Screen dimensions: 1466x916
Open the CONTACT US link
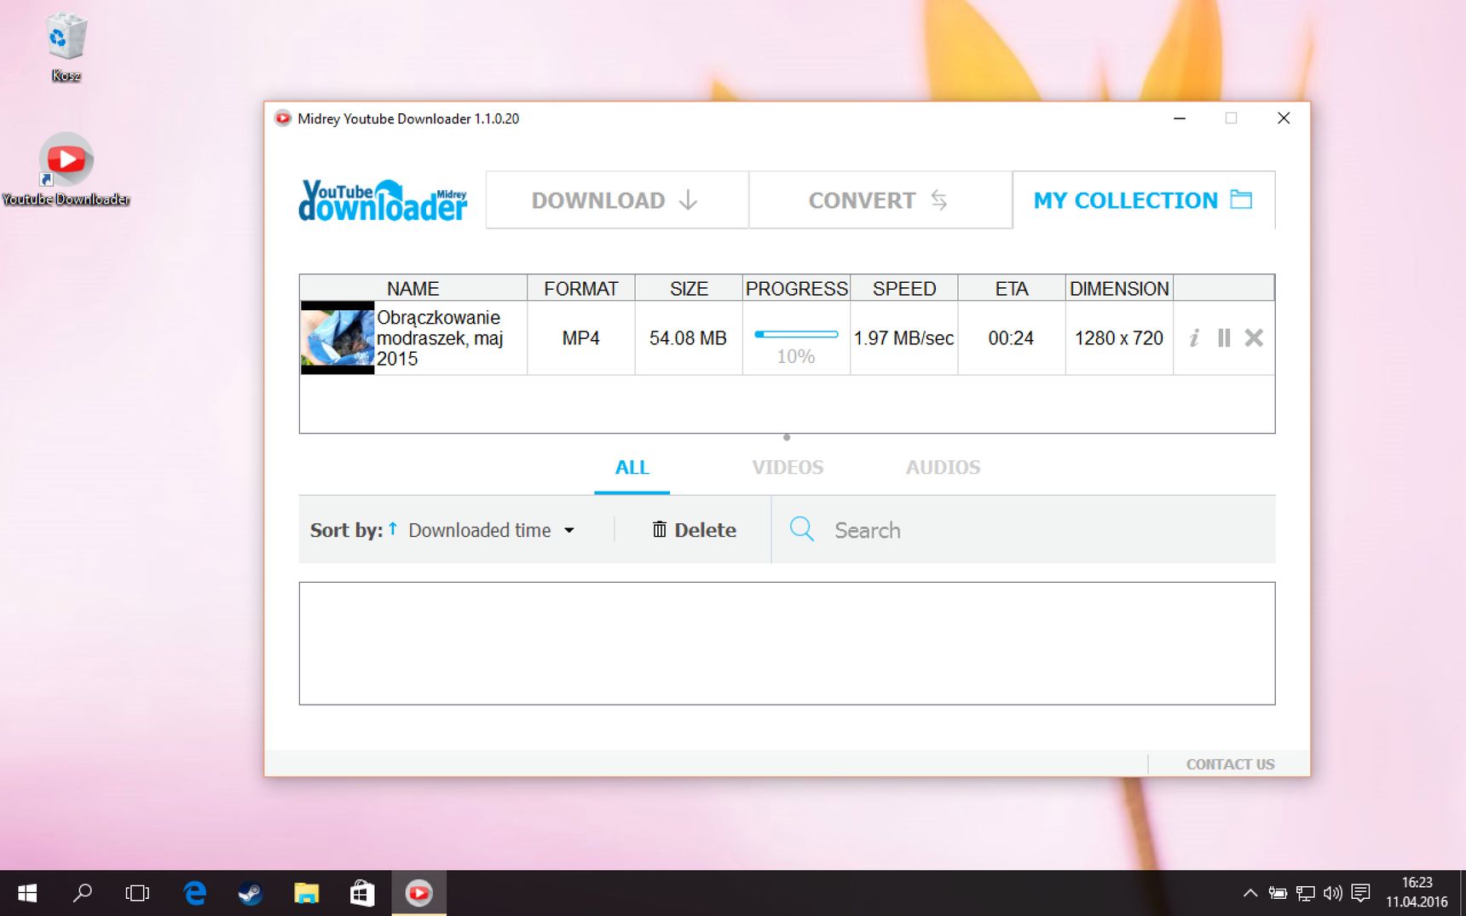(x=1230, y=764)
